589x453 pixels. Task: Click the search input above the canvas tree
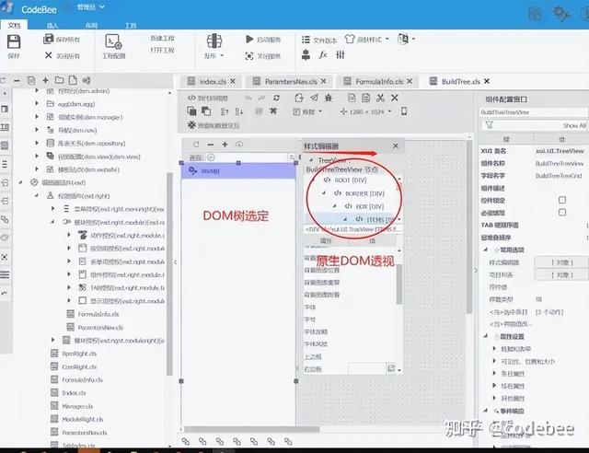(248, 157)
